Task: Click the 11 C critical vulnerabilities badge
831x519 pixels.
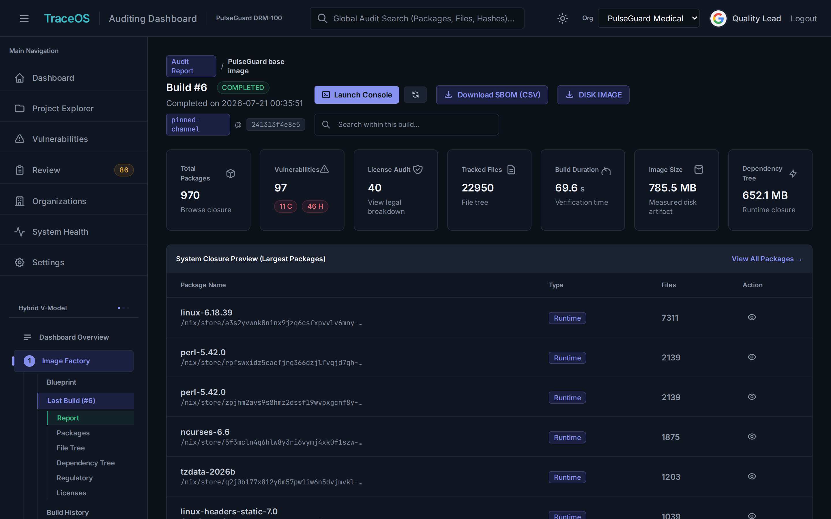Action: [286, 206]
